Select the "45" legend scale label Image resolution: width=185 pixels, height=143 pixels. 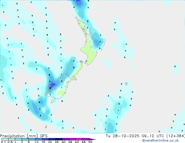83,142
